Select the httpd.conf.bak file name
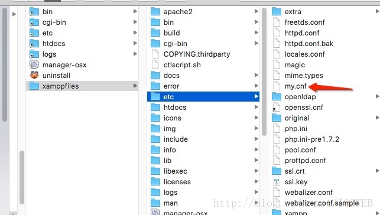Image resolution: width=380 pixels, height=215 pixels. tap(309, 44)
